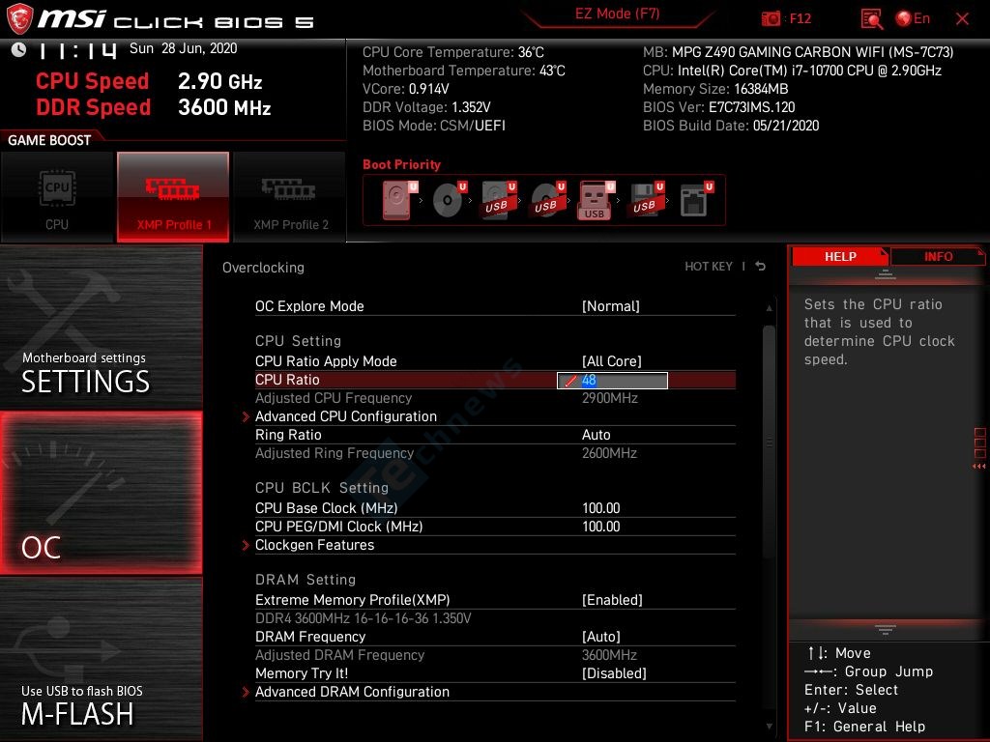990x742 pixels.
Task: Open the SETTINGS motherboard section
Action: [101, 327]
